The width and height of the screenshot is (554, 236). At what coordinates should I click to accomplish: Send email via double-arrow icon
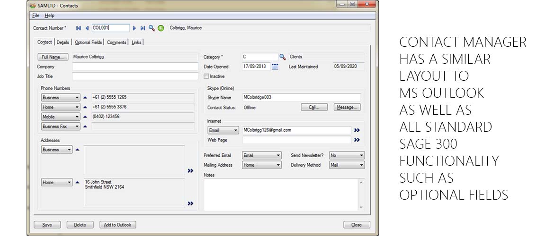pos(357,130)
